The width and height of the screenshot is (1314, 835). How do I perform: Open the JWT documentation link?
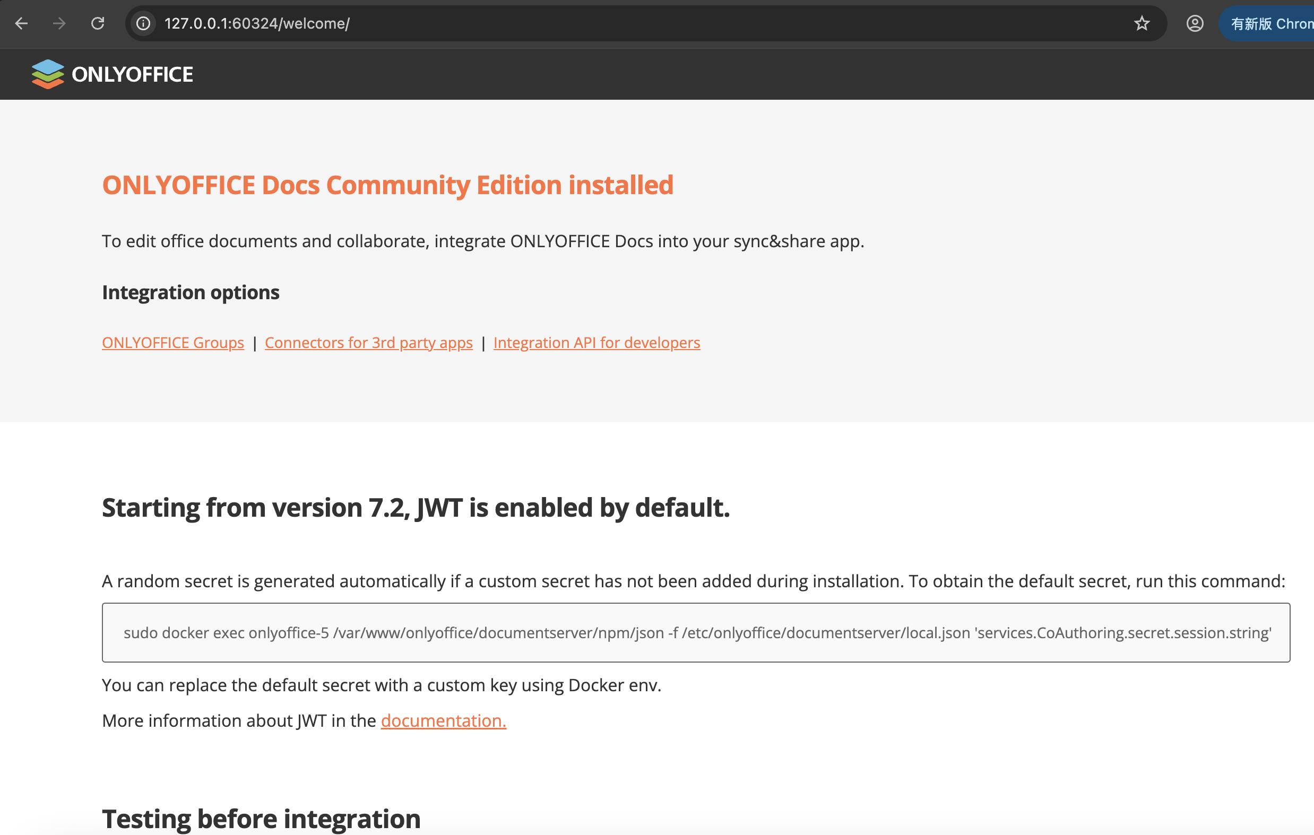pos(444,720)
